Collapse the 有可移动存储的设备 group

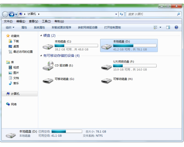click(41, 56)
